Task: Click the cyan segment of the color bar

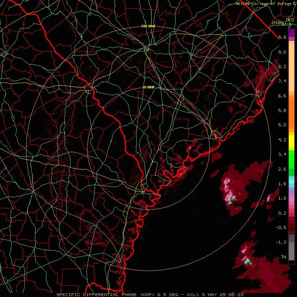Action: 291,181
